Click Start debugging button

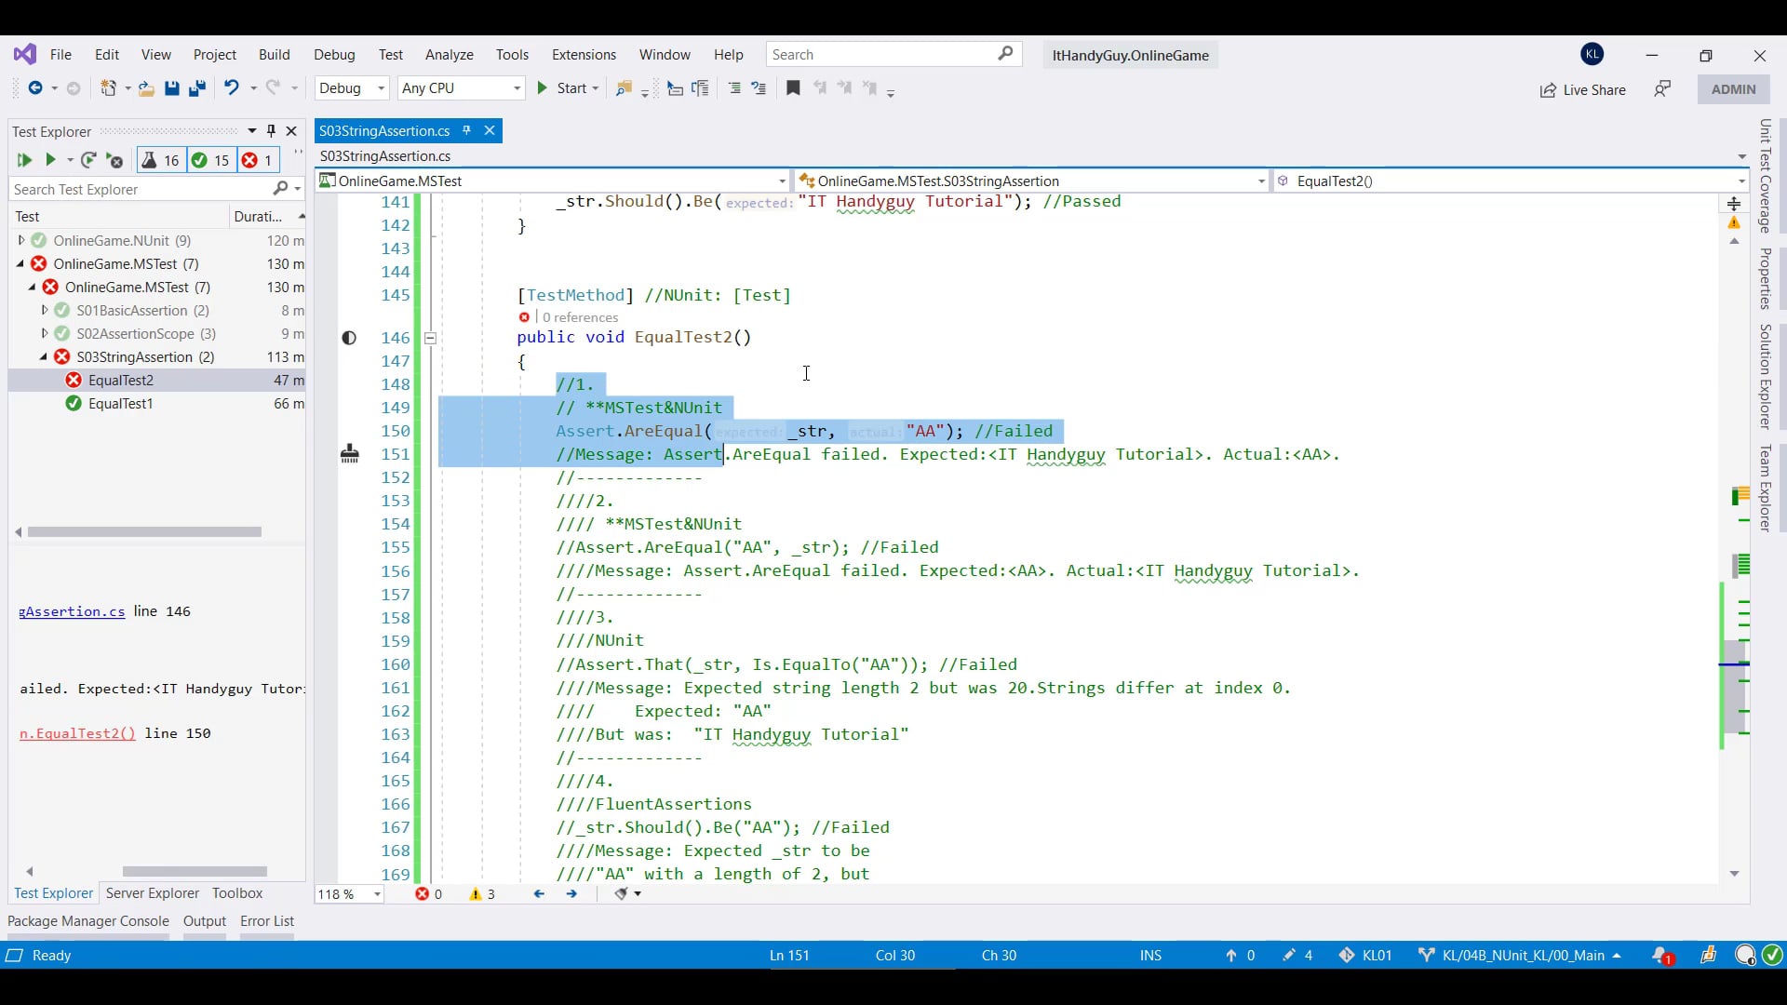pyautogui.click(x=562, y=87)
